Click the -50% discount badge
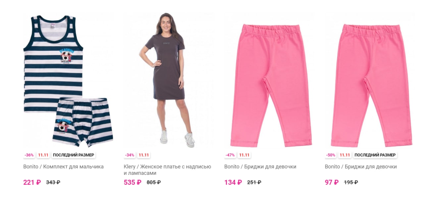 (x=331, y=155)
